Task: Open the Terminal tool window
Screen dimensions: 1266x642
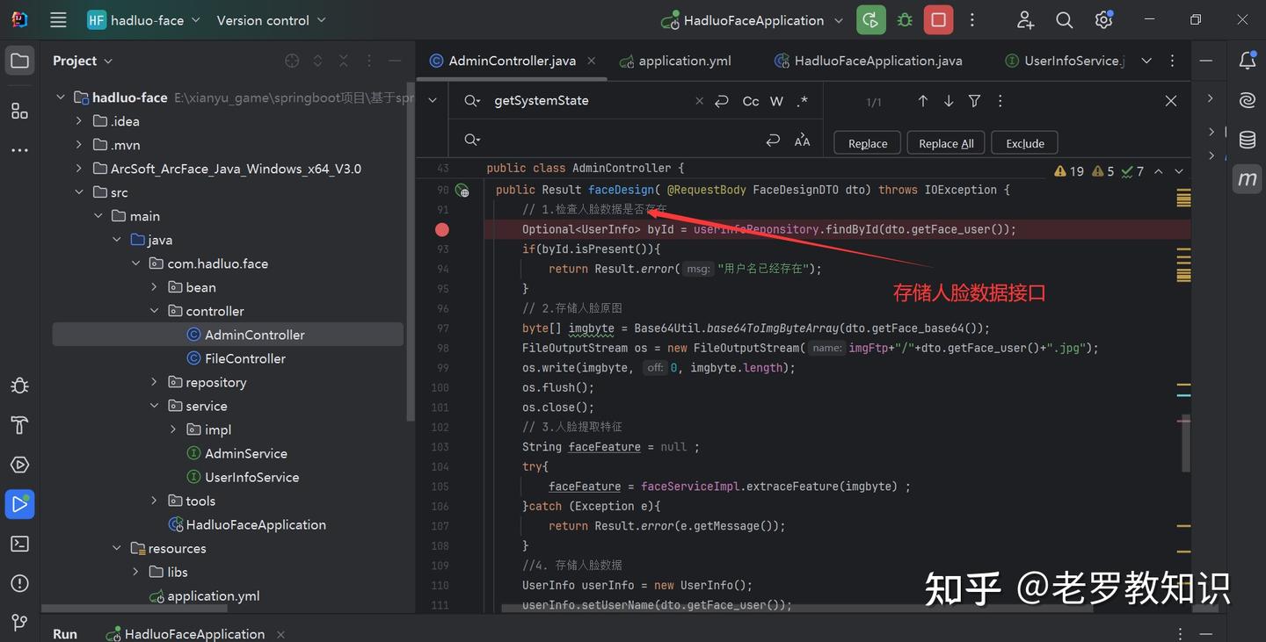Action: (19, 543)
